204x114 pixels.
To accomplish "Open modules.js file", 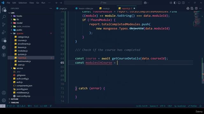I will tap(23, 51).
